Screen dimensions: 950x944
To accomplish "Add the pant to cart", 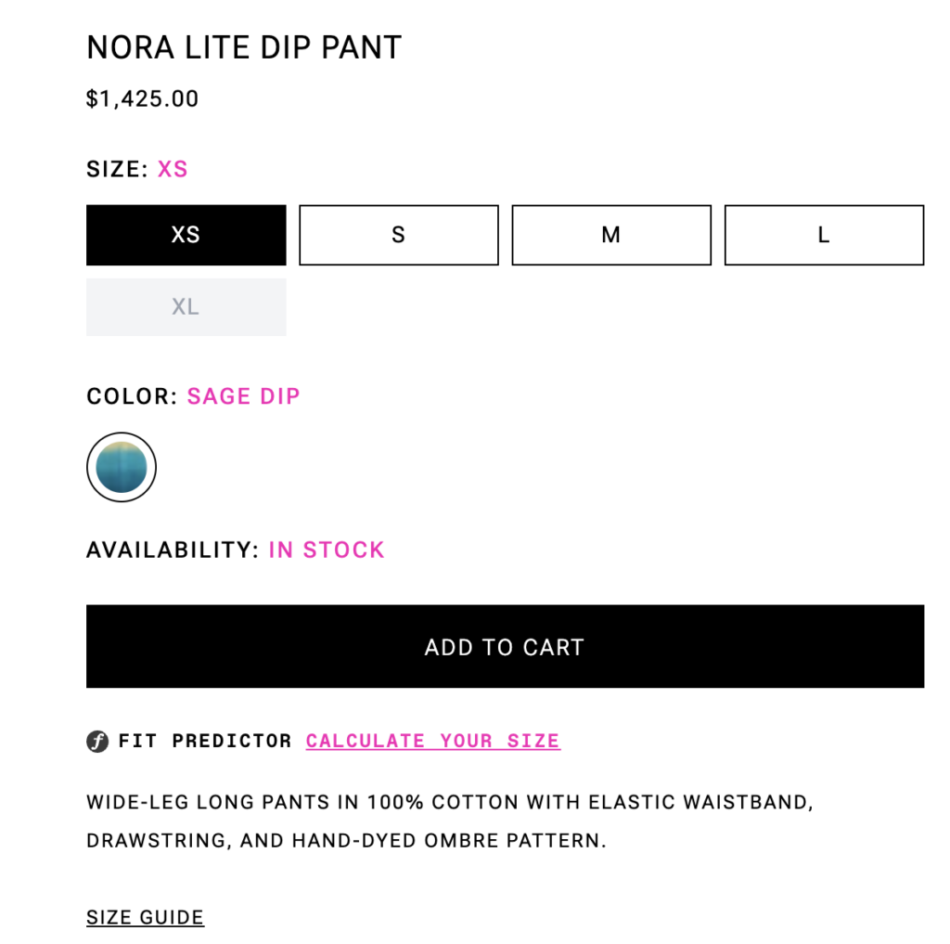I will pos(506,646).
